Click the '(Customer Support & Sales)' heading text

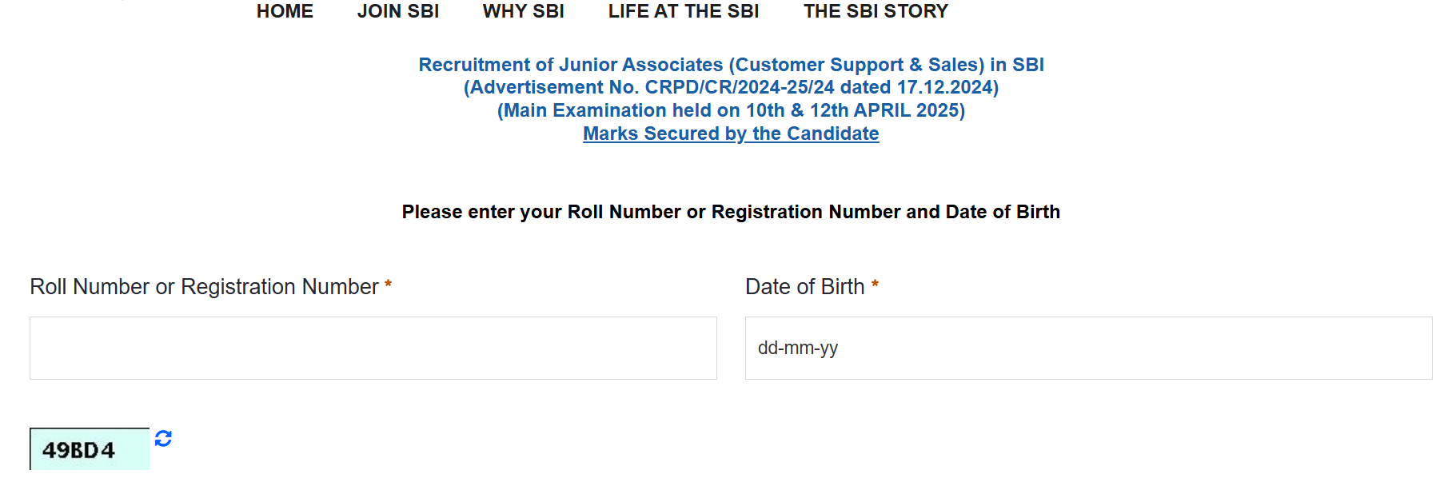coord(856,65)
